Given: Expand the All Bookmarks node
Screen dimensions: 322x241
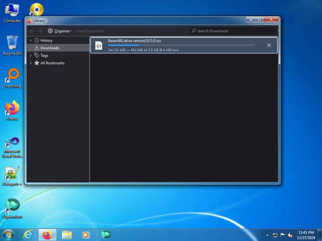Looking at the screenshot, I should pos(31,63).
